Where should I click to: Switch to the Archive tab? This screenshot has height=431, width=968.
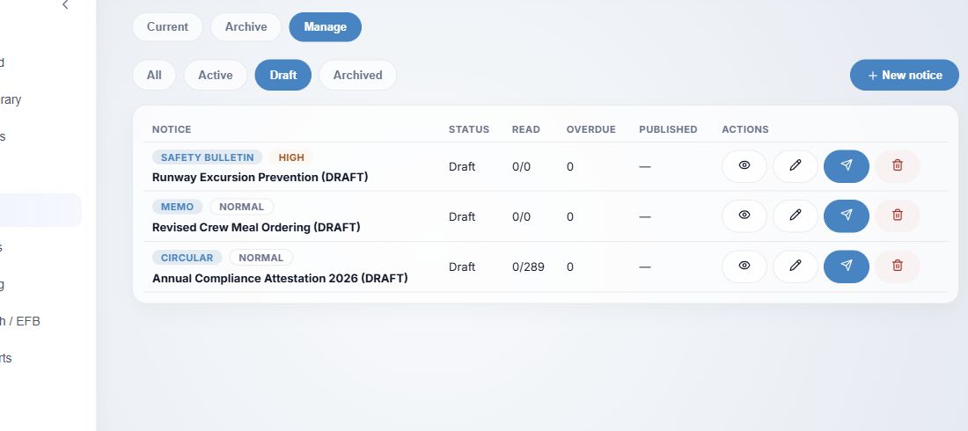tap(246, 27)
